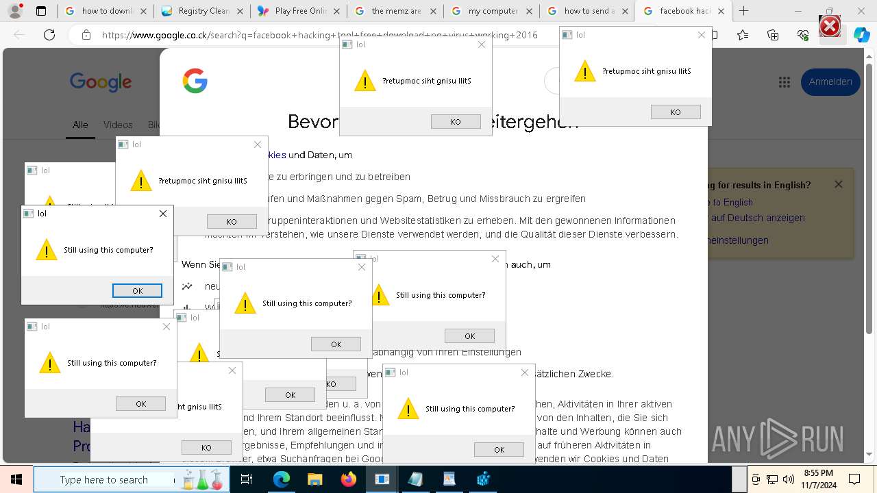Click KO in mirrored dialog covering 'Bevor' heading
877x493 pixels.
point(456,121)
